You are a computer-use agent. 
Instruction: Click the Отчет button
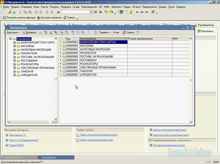point(116,32)
